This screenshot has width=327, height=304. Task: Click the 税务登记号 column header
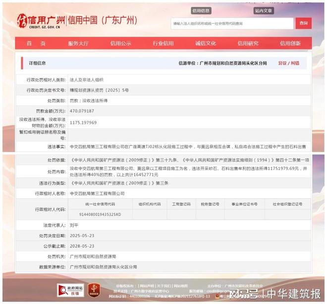pyautogui.click(x=210, y=204)
